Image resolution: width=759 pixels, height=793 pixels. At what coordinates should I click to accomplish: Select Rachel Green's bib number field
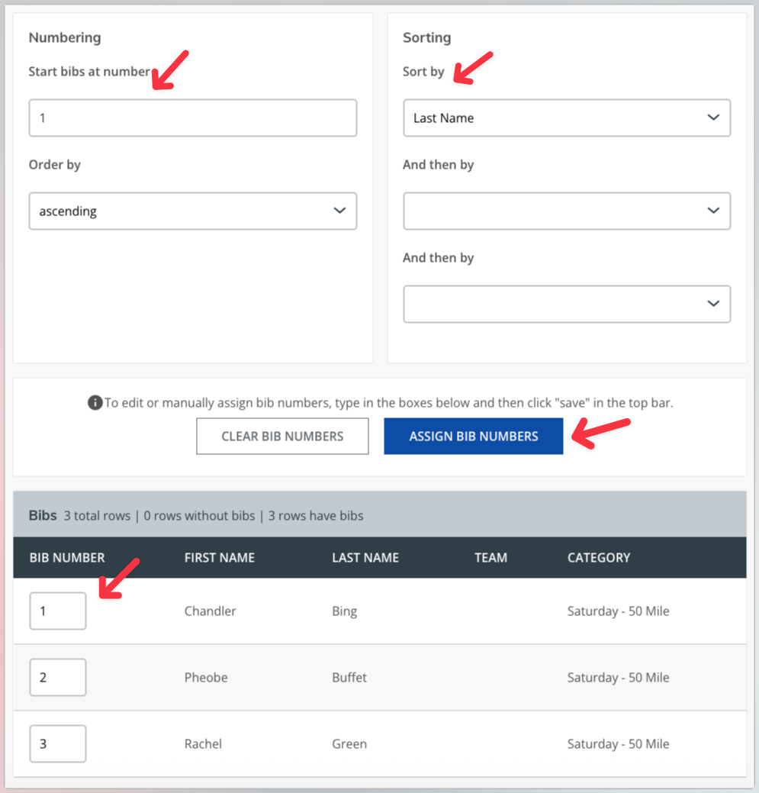[57, 743]
